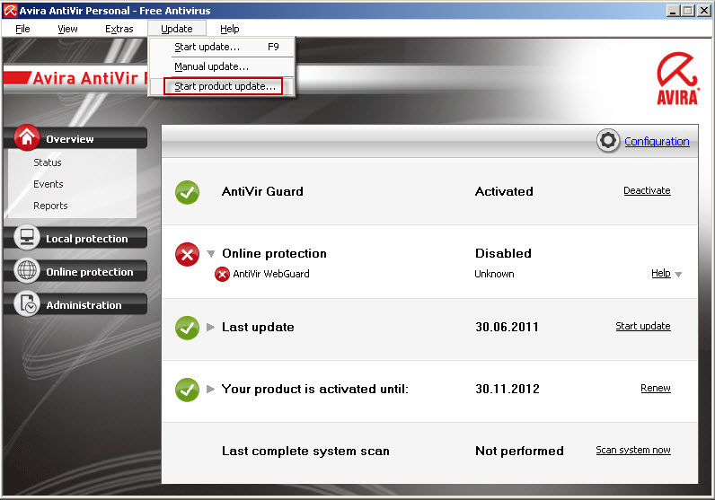Maximize the Avira window
This screenshot has height=500, width=715.
pyautogui.click(x=688, y=10)
